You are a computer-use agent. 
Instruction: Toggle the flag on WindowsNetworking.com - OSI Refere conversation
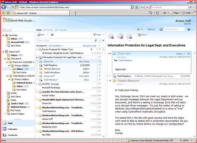[100, 131]
